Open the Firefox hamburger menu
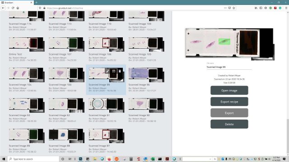 [286, 8]
